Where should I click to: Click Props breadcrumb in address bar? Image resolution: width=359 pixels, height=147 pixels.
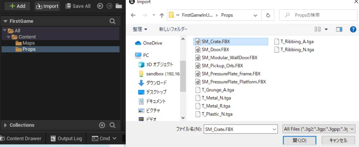click(227, 15)
